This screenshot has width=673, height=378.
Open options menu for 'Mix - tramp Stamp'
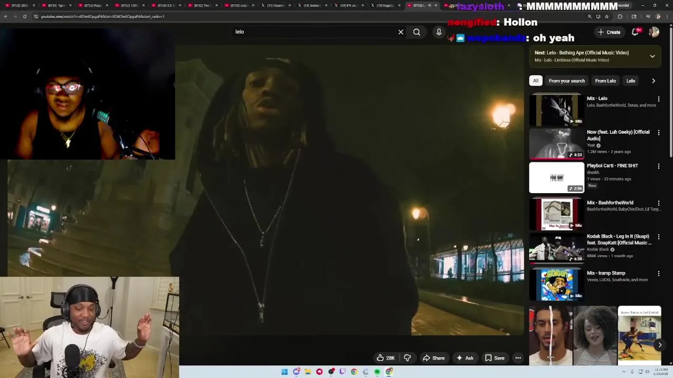[658, 274]
